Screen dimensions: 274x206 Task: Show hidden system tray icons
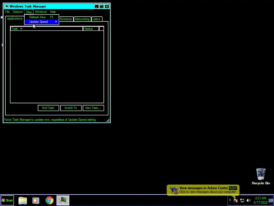(230, 200)
